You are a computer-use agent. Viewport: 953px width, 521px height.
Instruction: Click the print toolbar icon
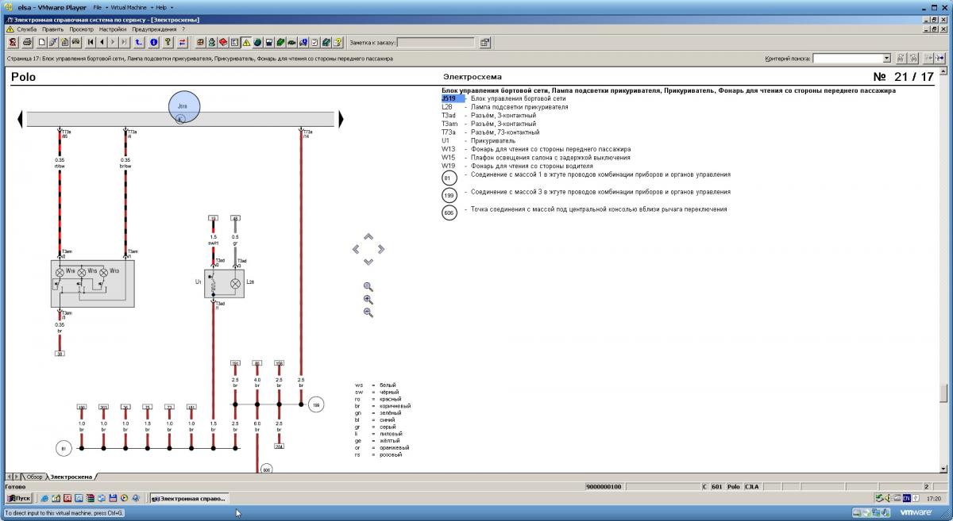(x=27, y=42)
